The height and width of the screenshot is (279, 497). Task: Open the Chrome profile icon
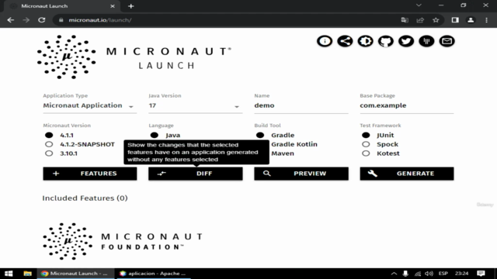coord(471,20)
